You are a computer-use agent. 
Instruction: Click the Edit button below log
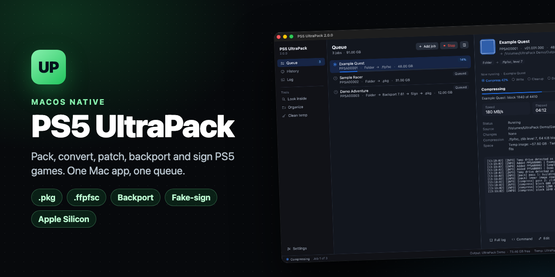[x=544, y=238]
